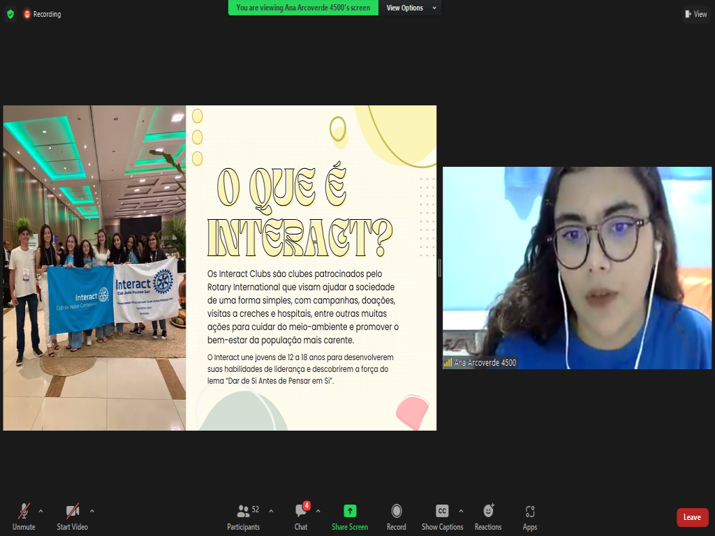
Task: Expand the caret next to Participants
Action: (271, 511)
